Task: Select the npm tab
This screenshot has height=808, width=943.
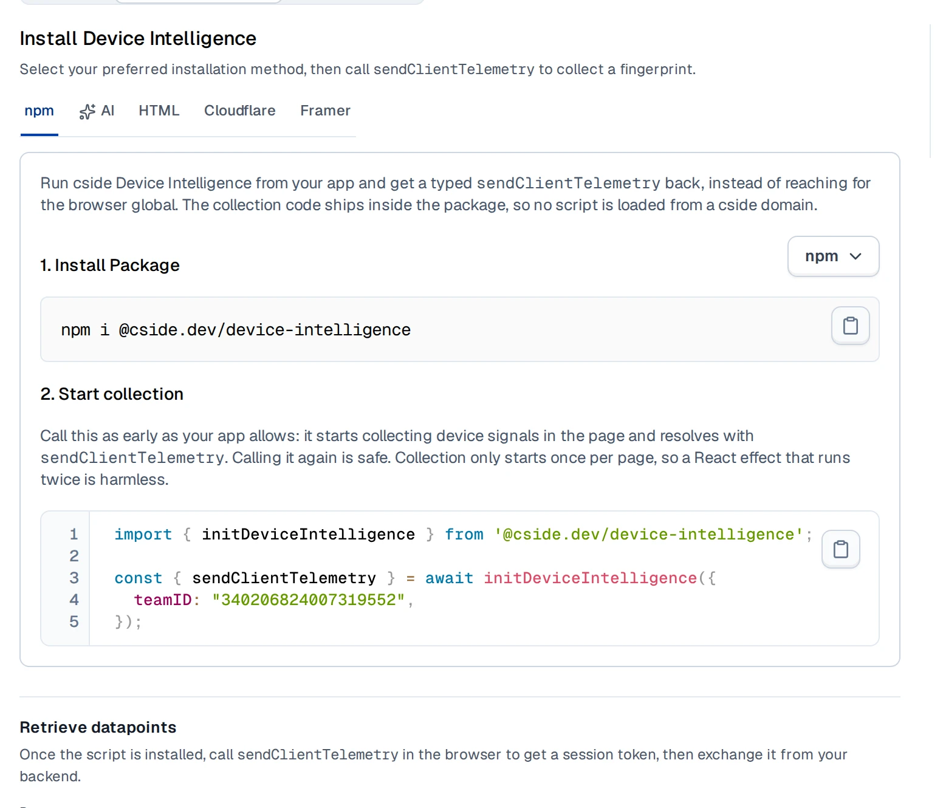Action: coord(39,111)
